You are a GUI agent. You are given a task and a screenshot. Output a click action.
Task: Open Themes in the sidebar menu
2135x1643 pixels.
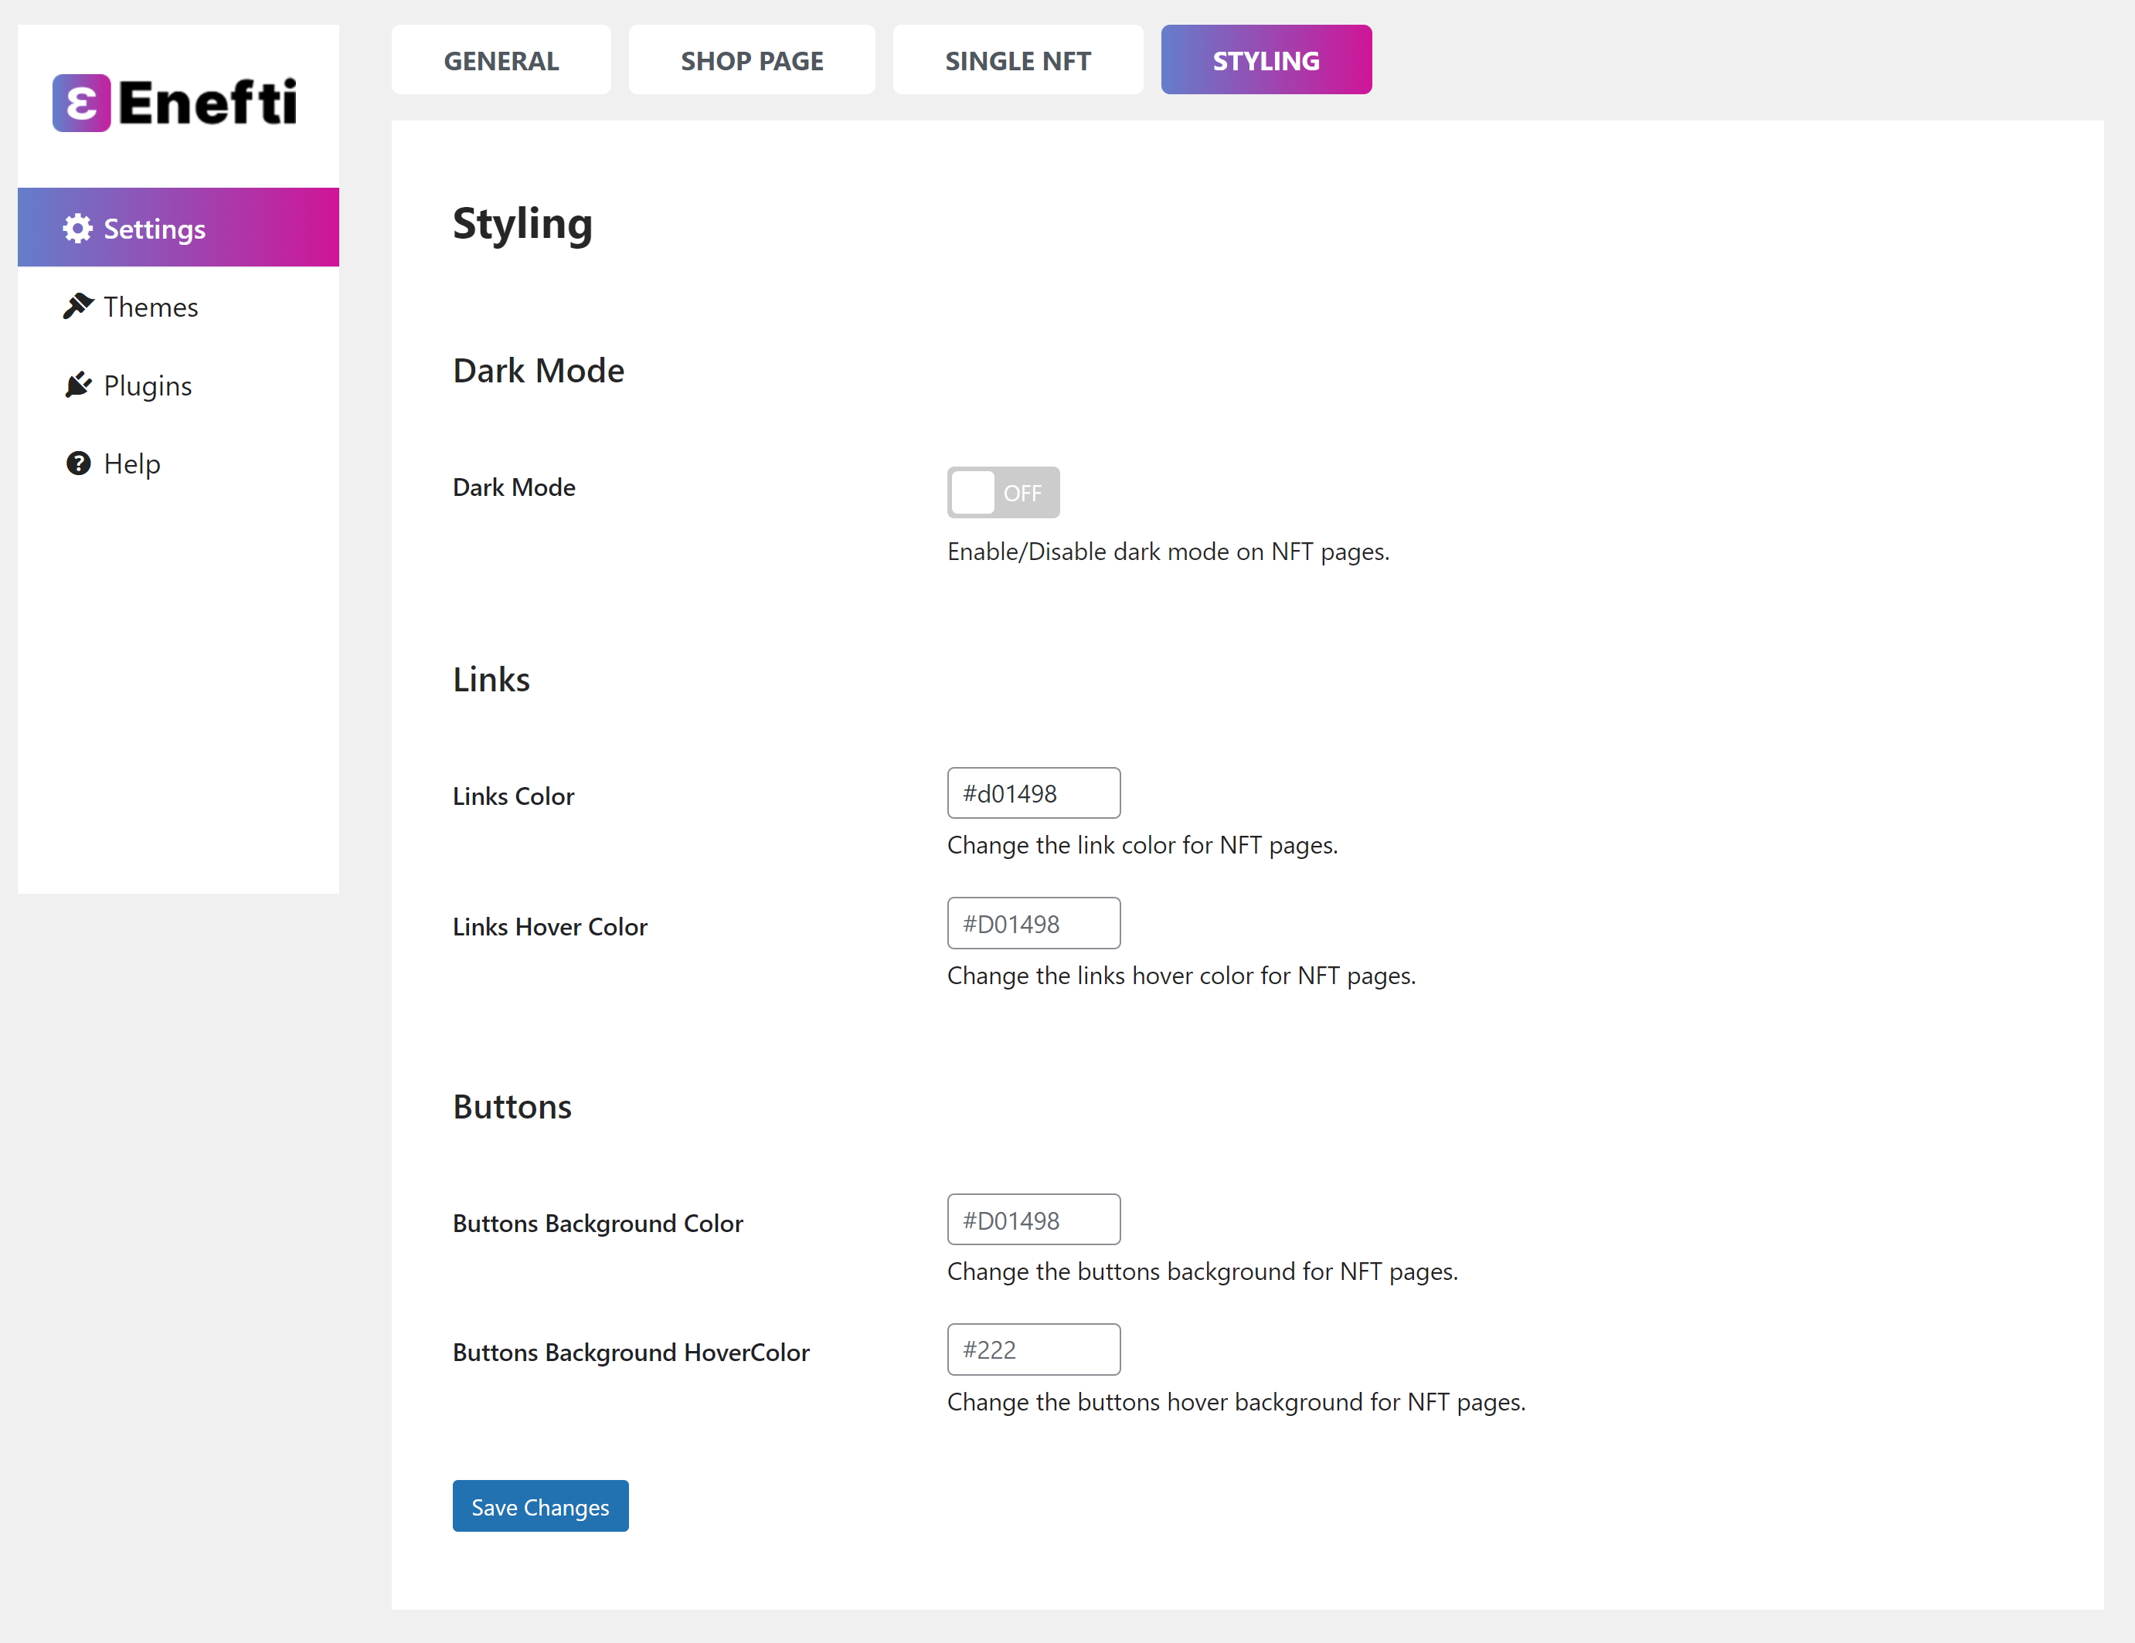point(151,307)
